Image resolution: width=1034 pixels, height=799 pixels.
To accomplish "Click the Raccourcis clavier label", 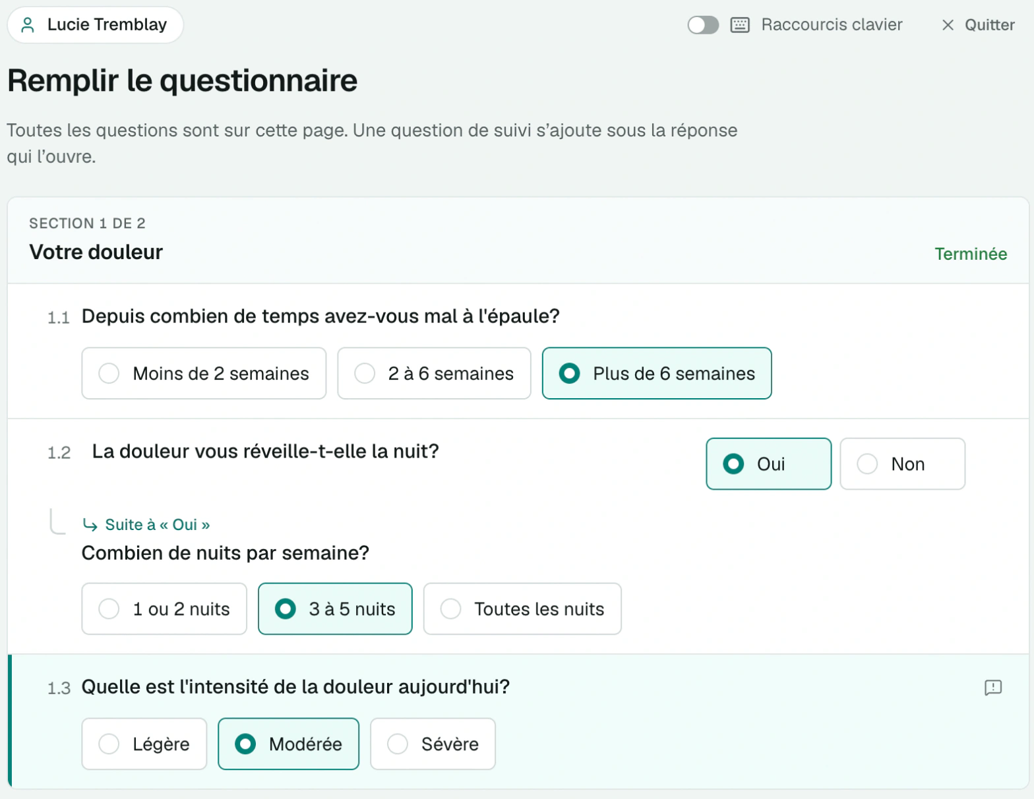I will pos(832,25).
